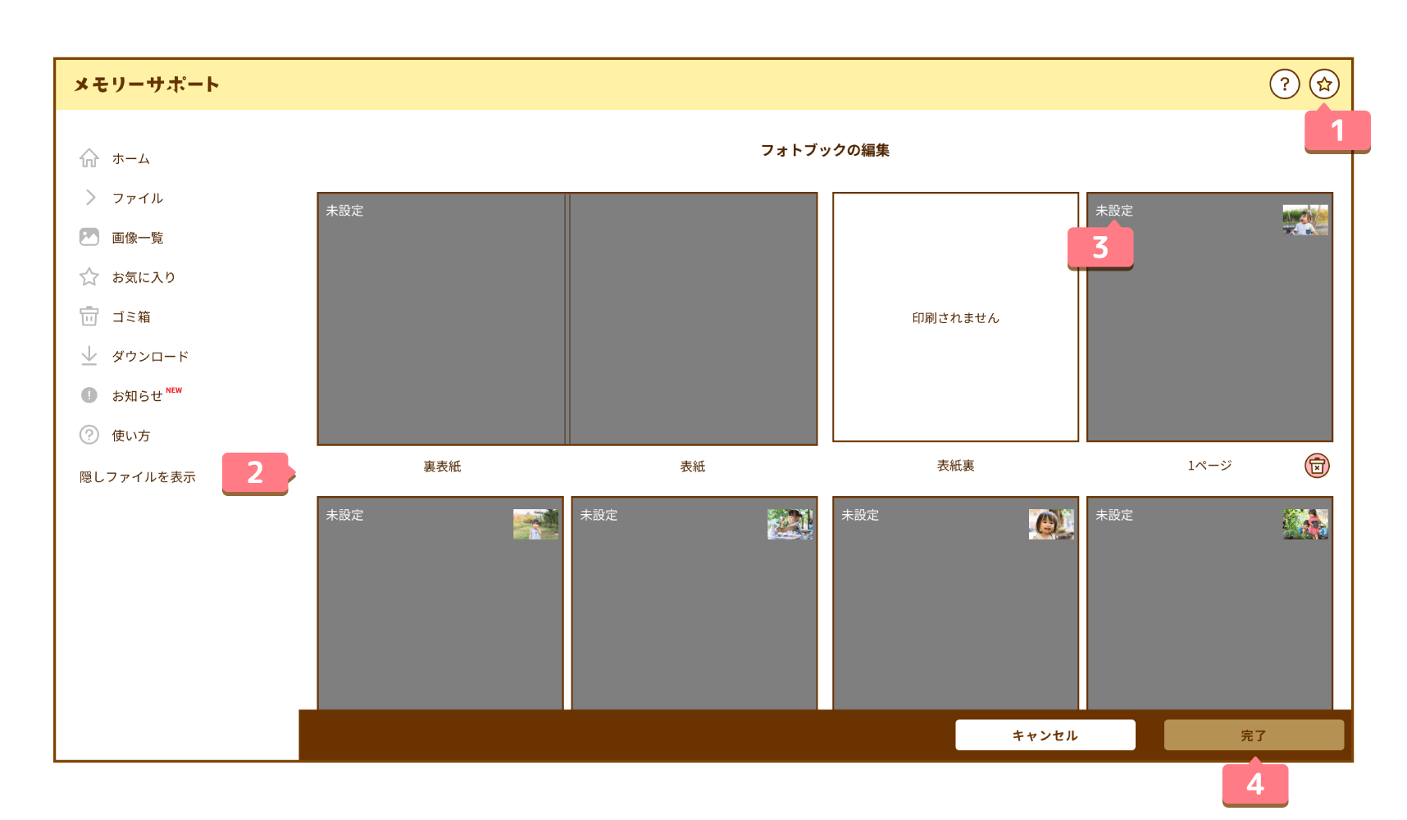Click the star favorites icon in header
Viewport: 1407px width, 820px height.
tap(1323, 84)
